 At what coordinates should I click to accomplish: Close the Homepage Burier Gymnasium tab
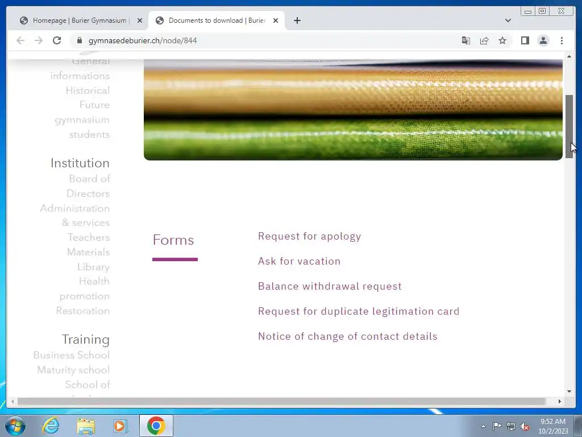click(x=140, y=20)
